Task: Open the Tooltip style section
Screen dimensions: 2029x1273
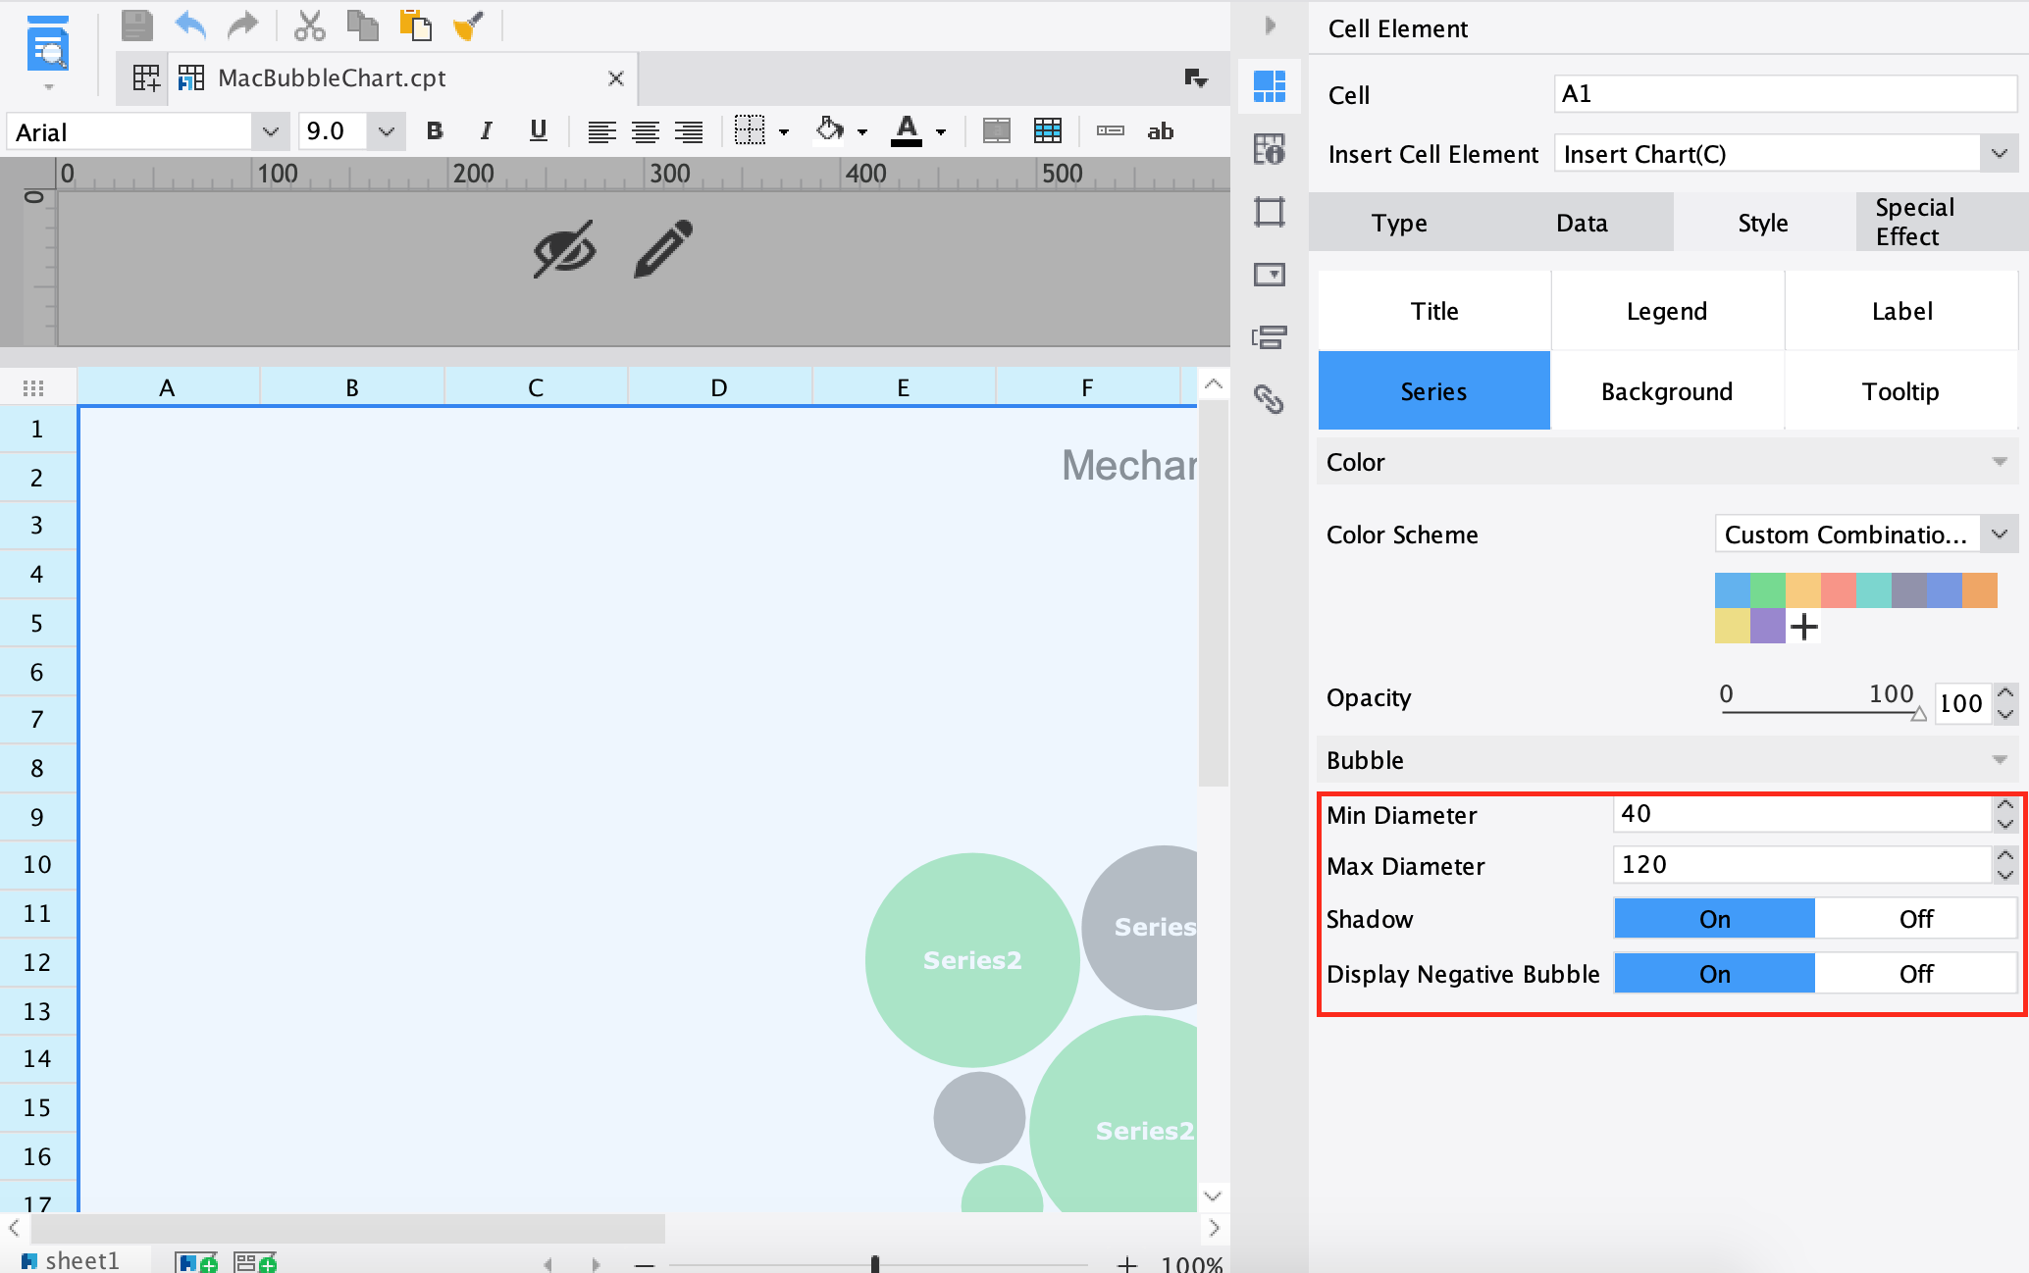Action: point(1899,391)
